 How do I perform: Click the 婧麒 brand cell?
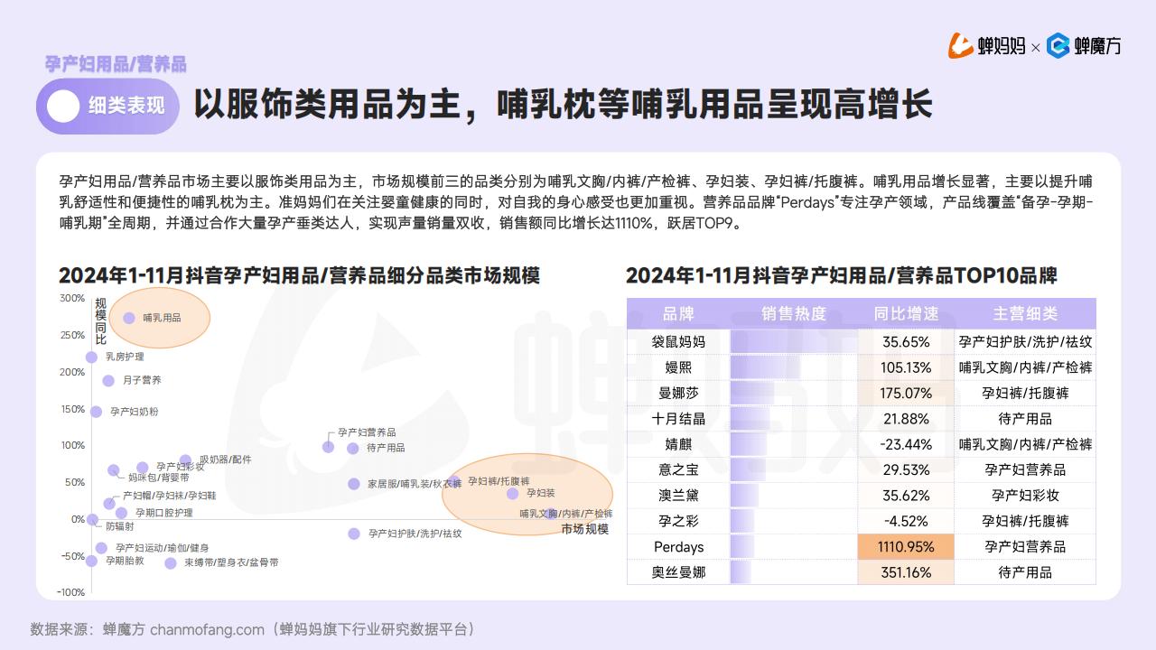coord(678,444)
